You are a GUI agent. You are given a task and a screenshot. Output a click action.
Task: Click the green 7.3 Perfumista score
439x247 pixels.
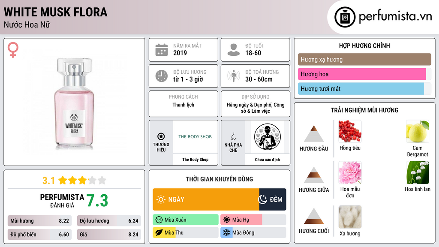(97, 201)
